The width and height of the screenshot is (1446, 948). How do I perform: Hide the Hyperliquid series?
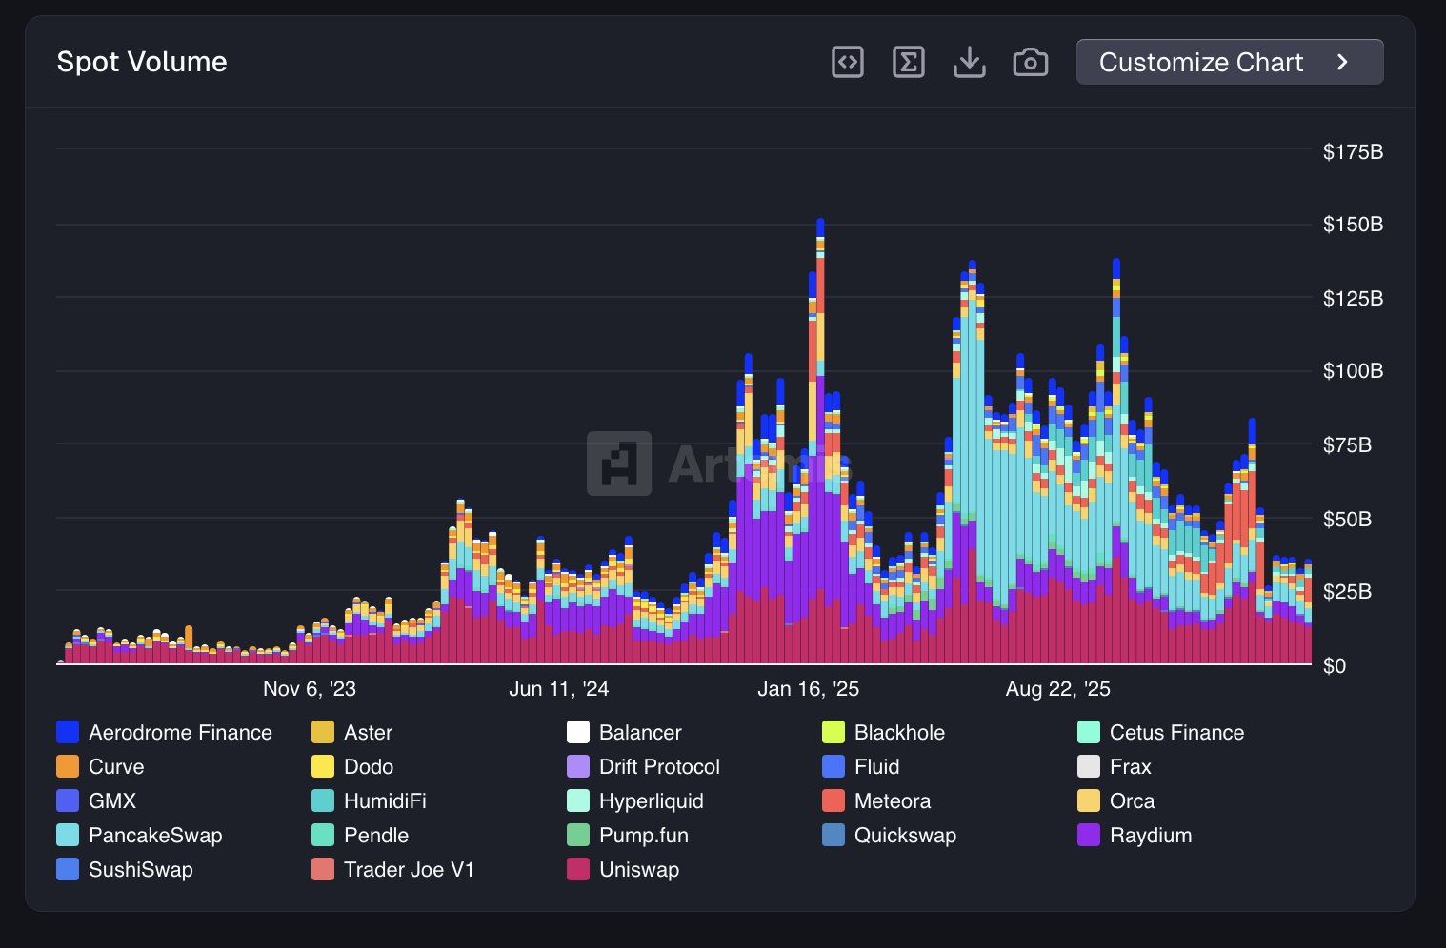pos(634,800)
